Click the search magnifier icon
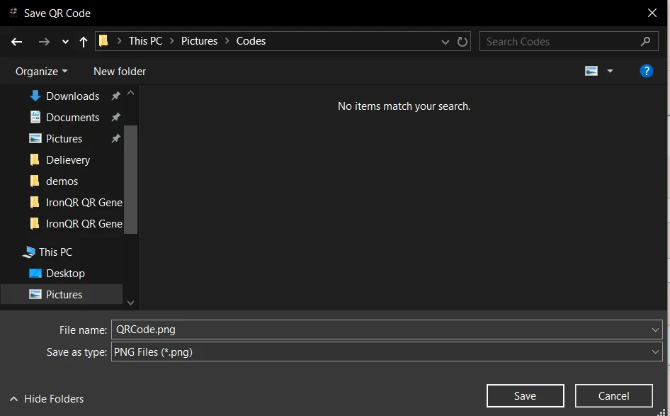670x416 pixels. point(645,41)
